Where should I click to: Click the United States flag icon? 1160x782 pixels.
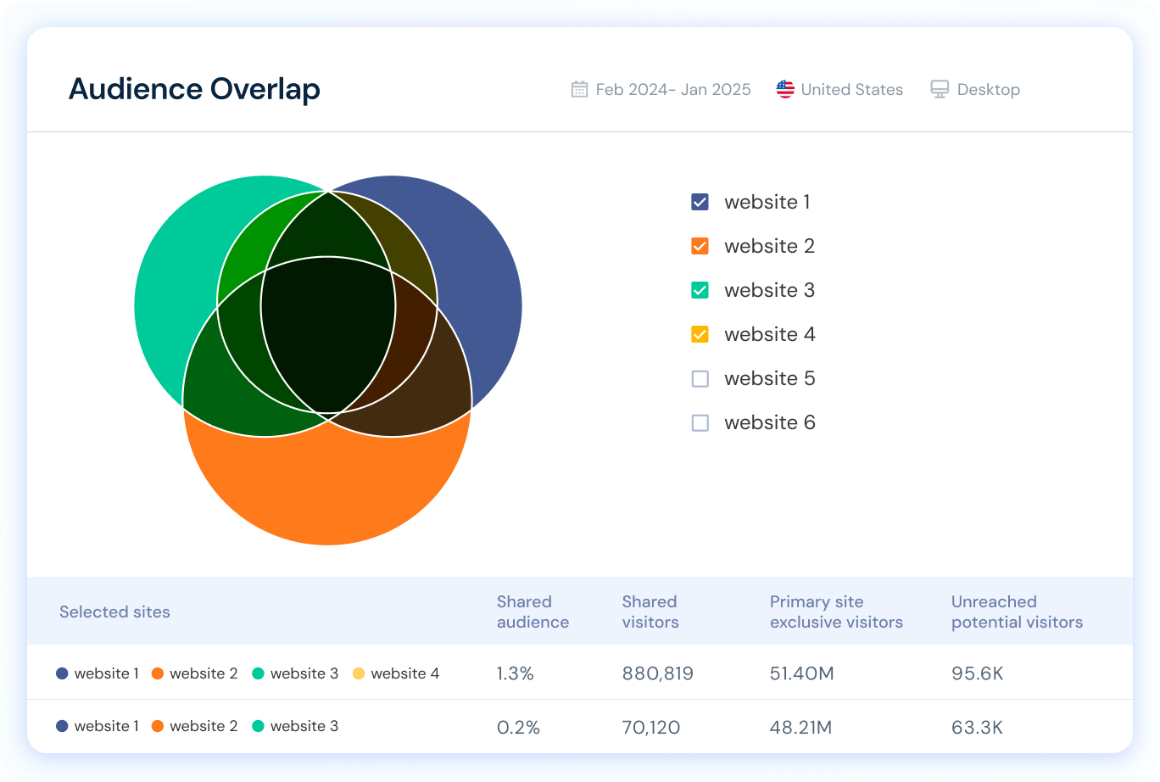[x=785, y=88]
